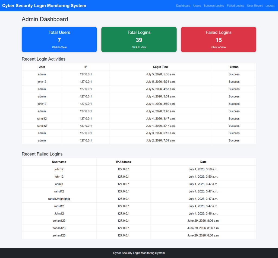
Task: Click the Cyber Security Login Monitoring System brand title
Action: click(44, 6)
